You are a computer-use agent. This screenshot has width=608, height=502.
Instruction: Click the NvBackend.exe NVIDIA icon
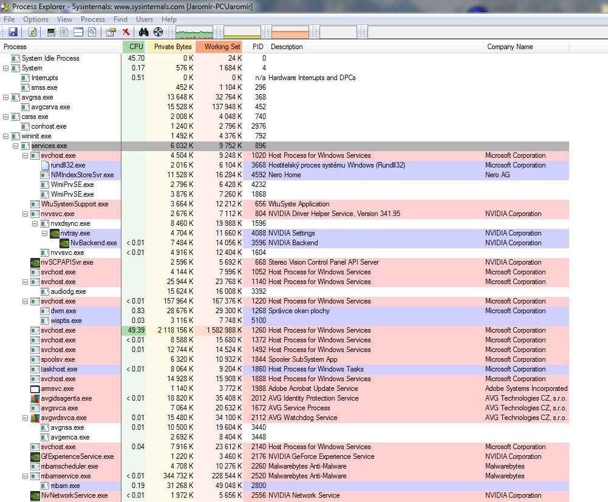(x=64, y=243)
